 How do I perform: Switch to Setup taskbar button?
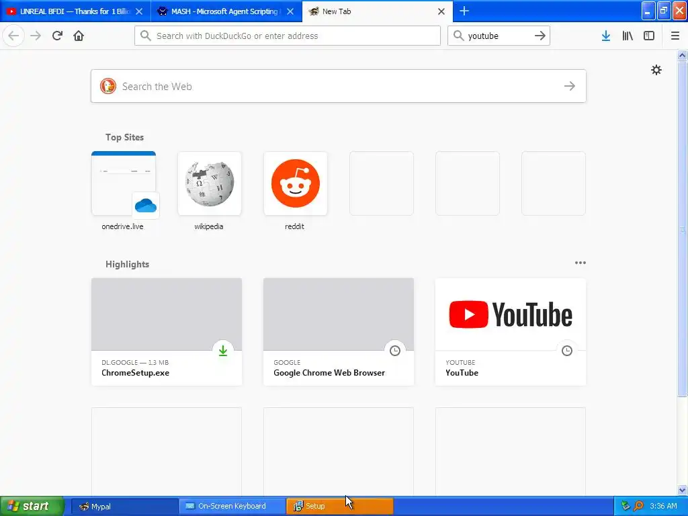click(340, 507)
